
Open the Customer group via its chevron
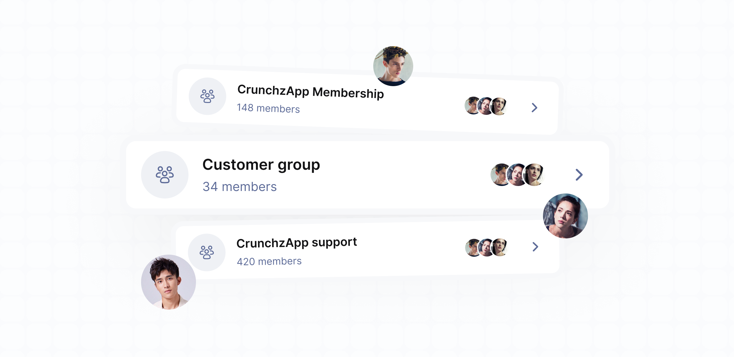579,175
